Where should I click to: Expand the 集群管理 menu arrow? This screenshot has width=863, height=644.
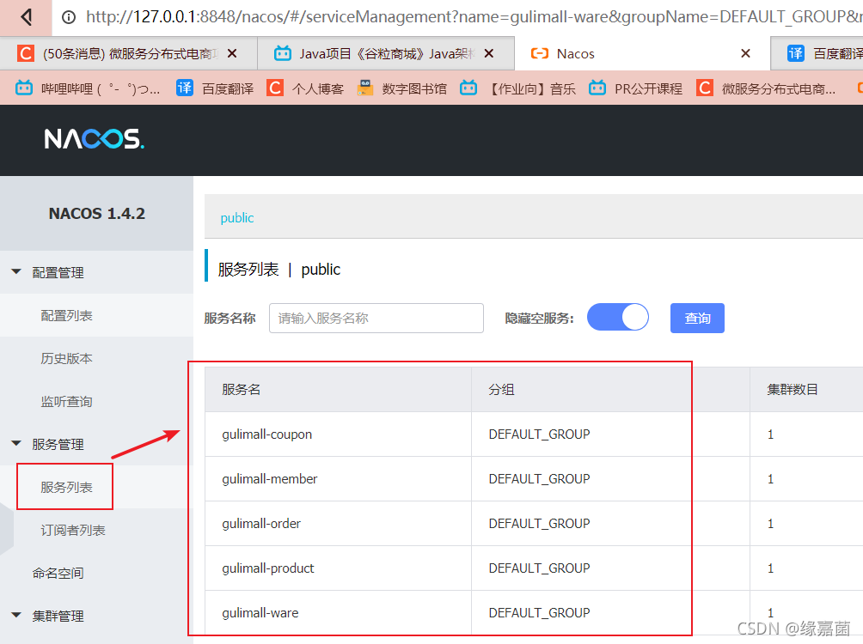(16, 615)
